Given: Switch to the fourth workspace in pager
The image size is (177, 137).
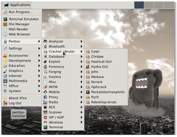Looking at the screenshot, I should [169, 5].
